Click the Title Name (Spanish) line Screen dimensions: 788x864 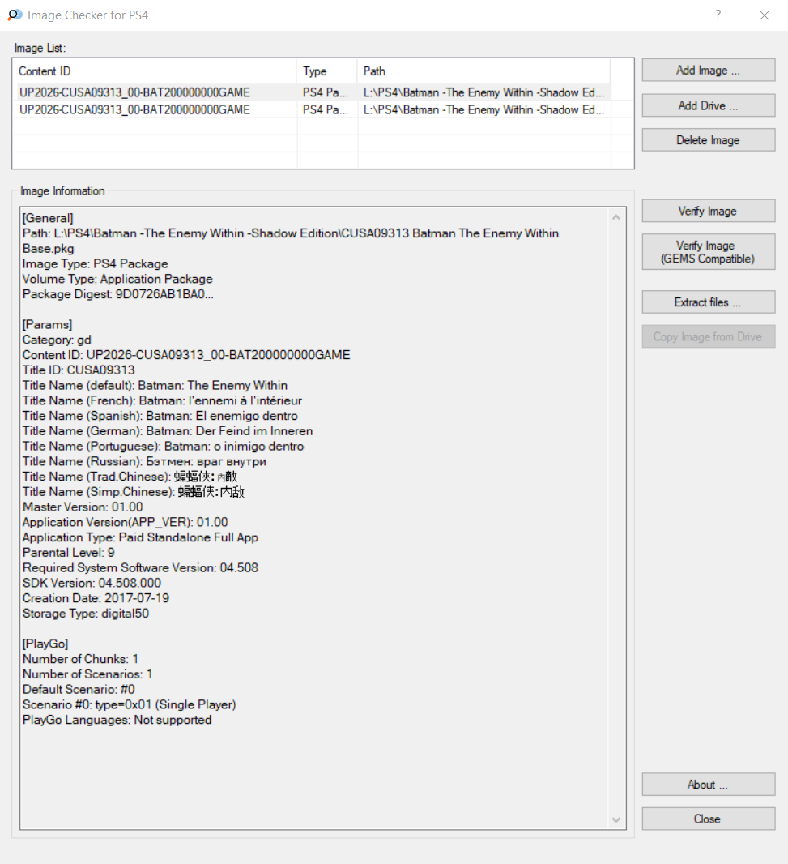pyautogui.click(x=160, y=416)
